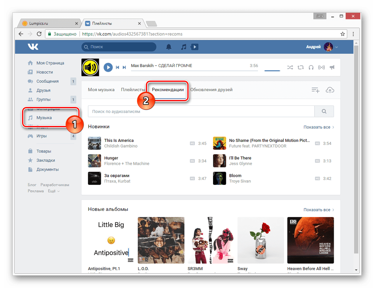Image resolution: width=374 pixels, height=288 pixels.
Task: Play 'Bloom' by Troye Sivan
Action: tap(220, 178)
